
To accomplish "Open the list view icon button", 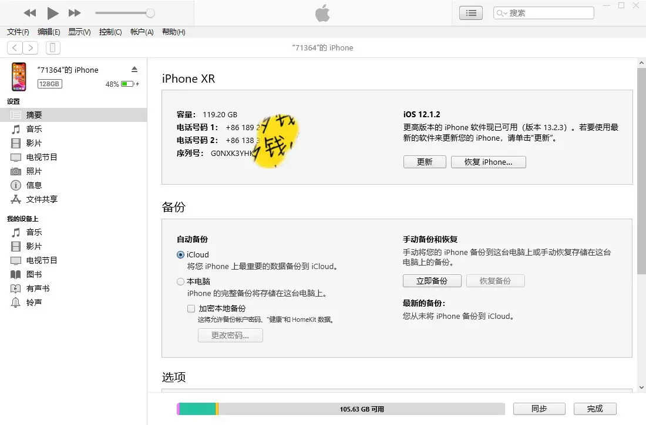I will pyautogui.click(x=471, y=13).
